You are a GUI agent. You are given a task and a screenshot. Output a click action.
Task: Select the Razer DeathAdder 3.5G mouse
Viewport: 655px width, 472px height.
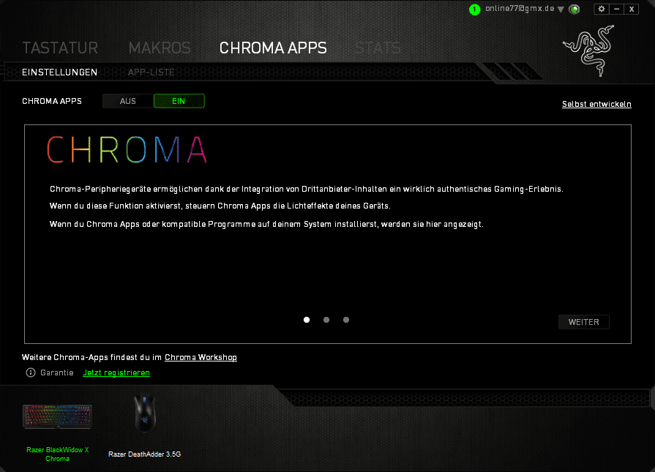tap(144, 416)
